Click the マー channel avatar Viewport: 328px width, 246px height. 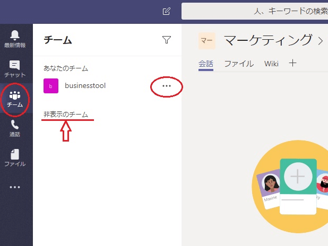(x=206, y=40)
